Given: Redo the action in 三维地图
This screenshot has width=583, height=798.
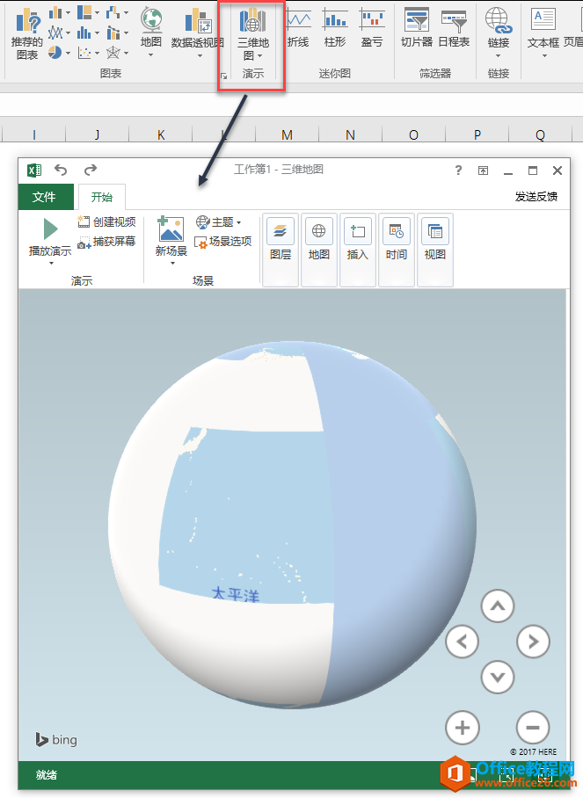Looking at the screenshot, I should click(90, 170).
